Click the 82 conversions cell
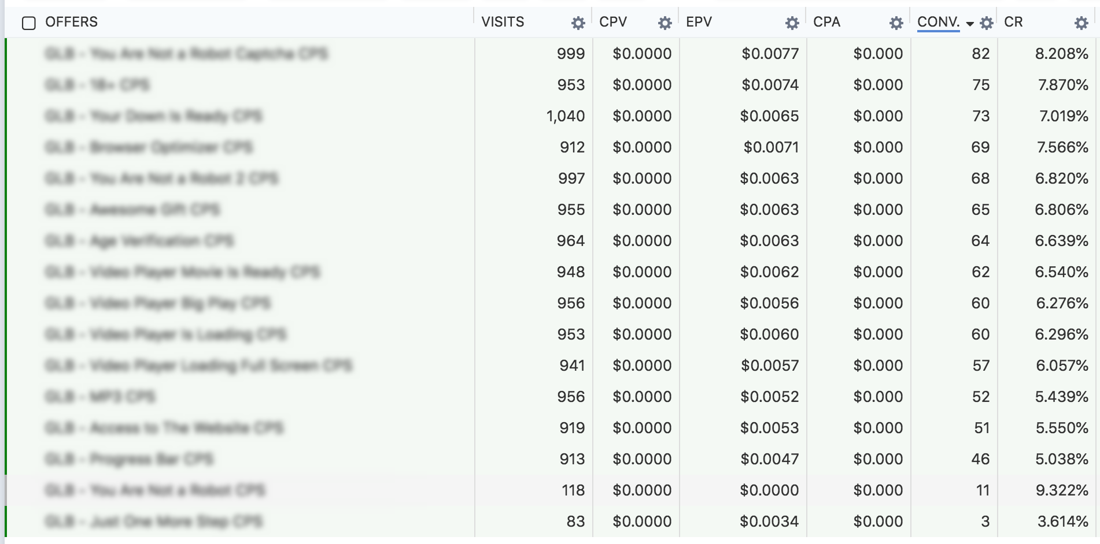The image size is (1100, 544). 980,54
